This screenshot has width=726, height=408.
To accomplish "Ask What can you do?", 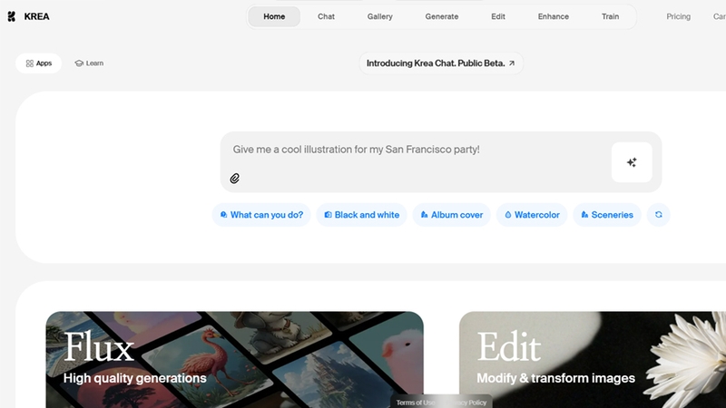I will click(261, 215).
